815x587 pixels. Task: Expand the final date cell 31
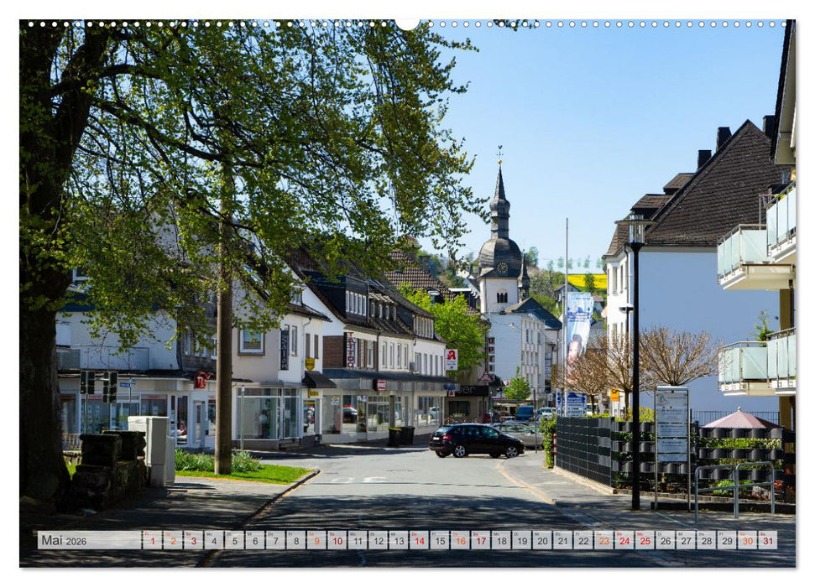[x=769, y=542]
